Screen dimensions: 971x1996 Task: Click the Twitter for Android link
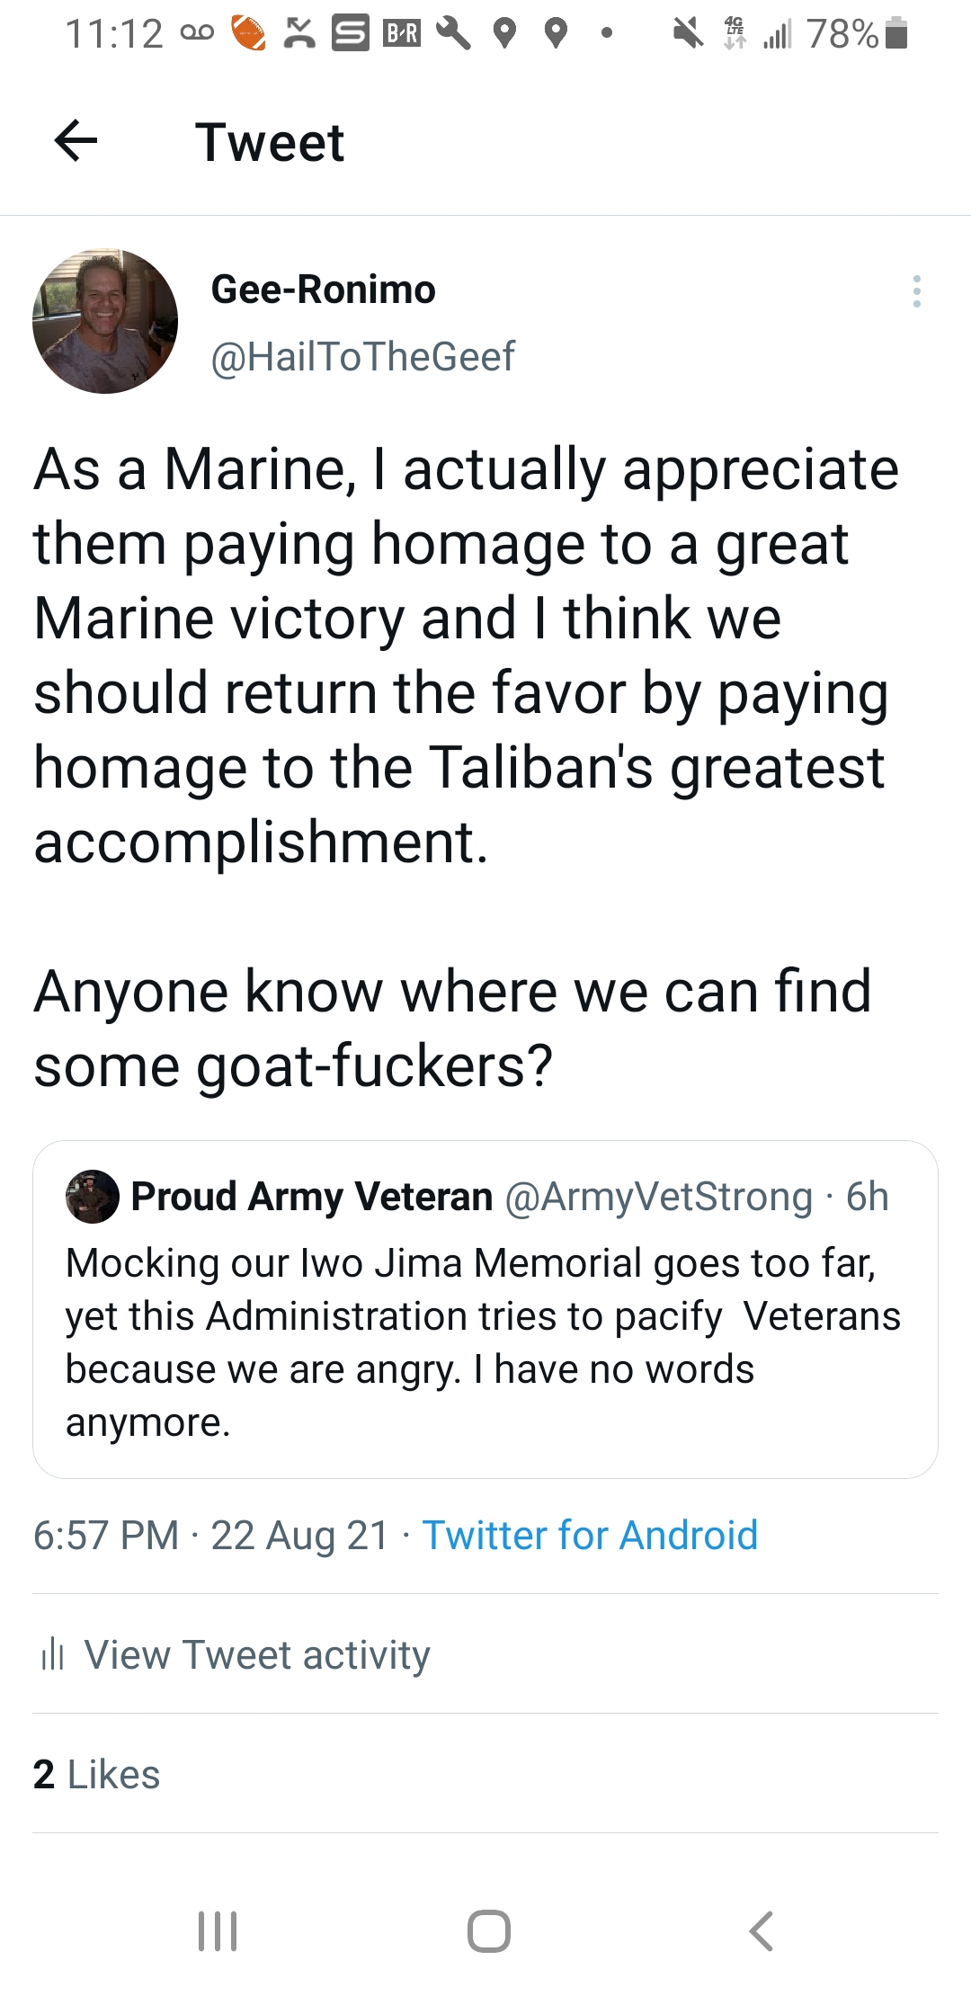(590, 1535)
